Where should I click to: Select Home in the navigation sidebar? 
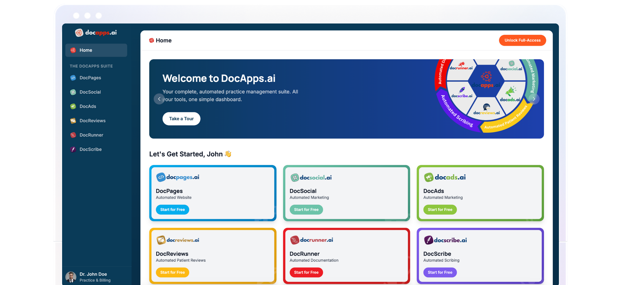pos(86,50)
